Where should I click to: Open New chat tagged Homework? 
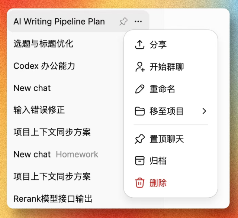point(56,154)
